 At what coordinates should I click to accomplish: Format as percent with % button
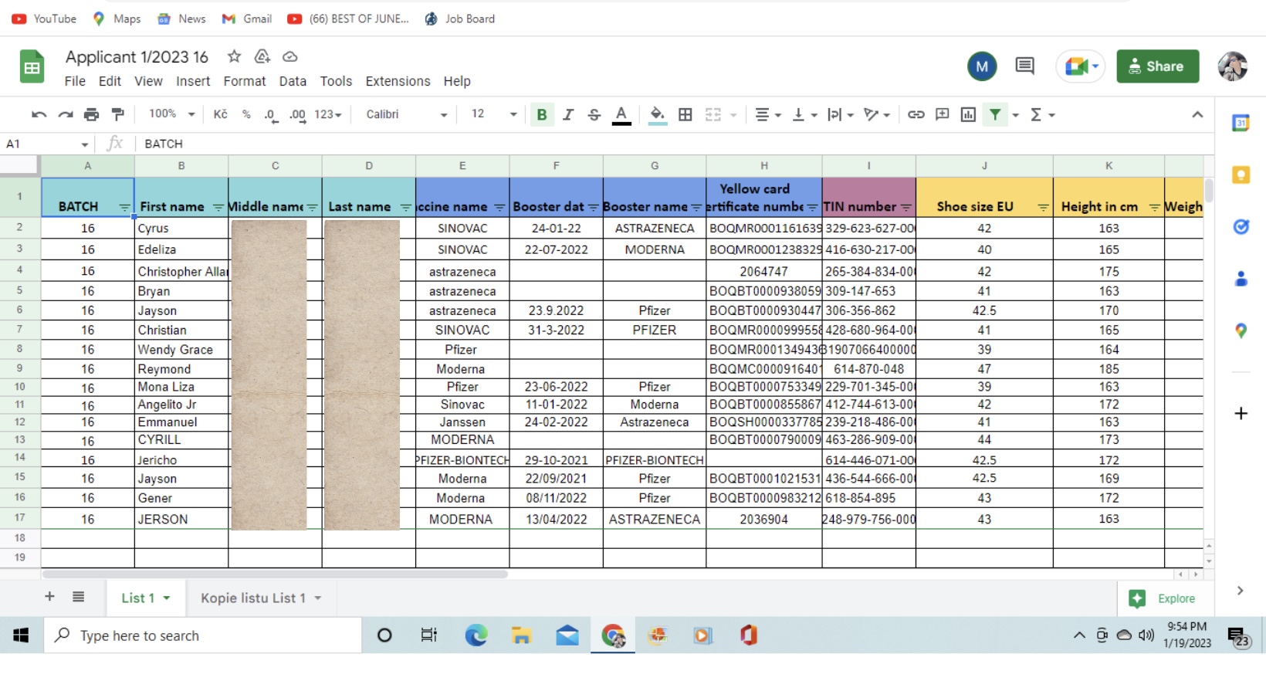pyautogui.click(x=246, y=114)
